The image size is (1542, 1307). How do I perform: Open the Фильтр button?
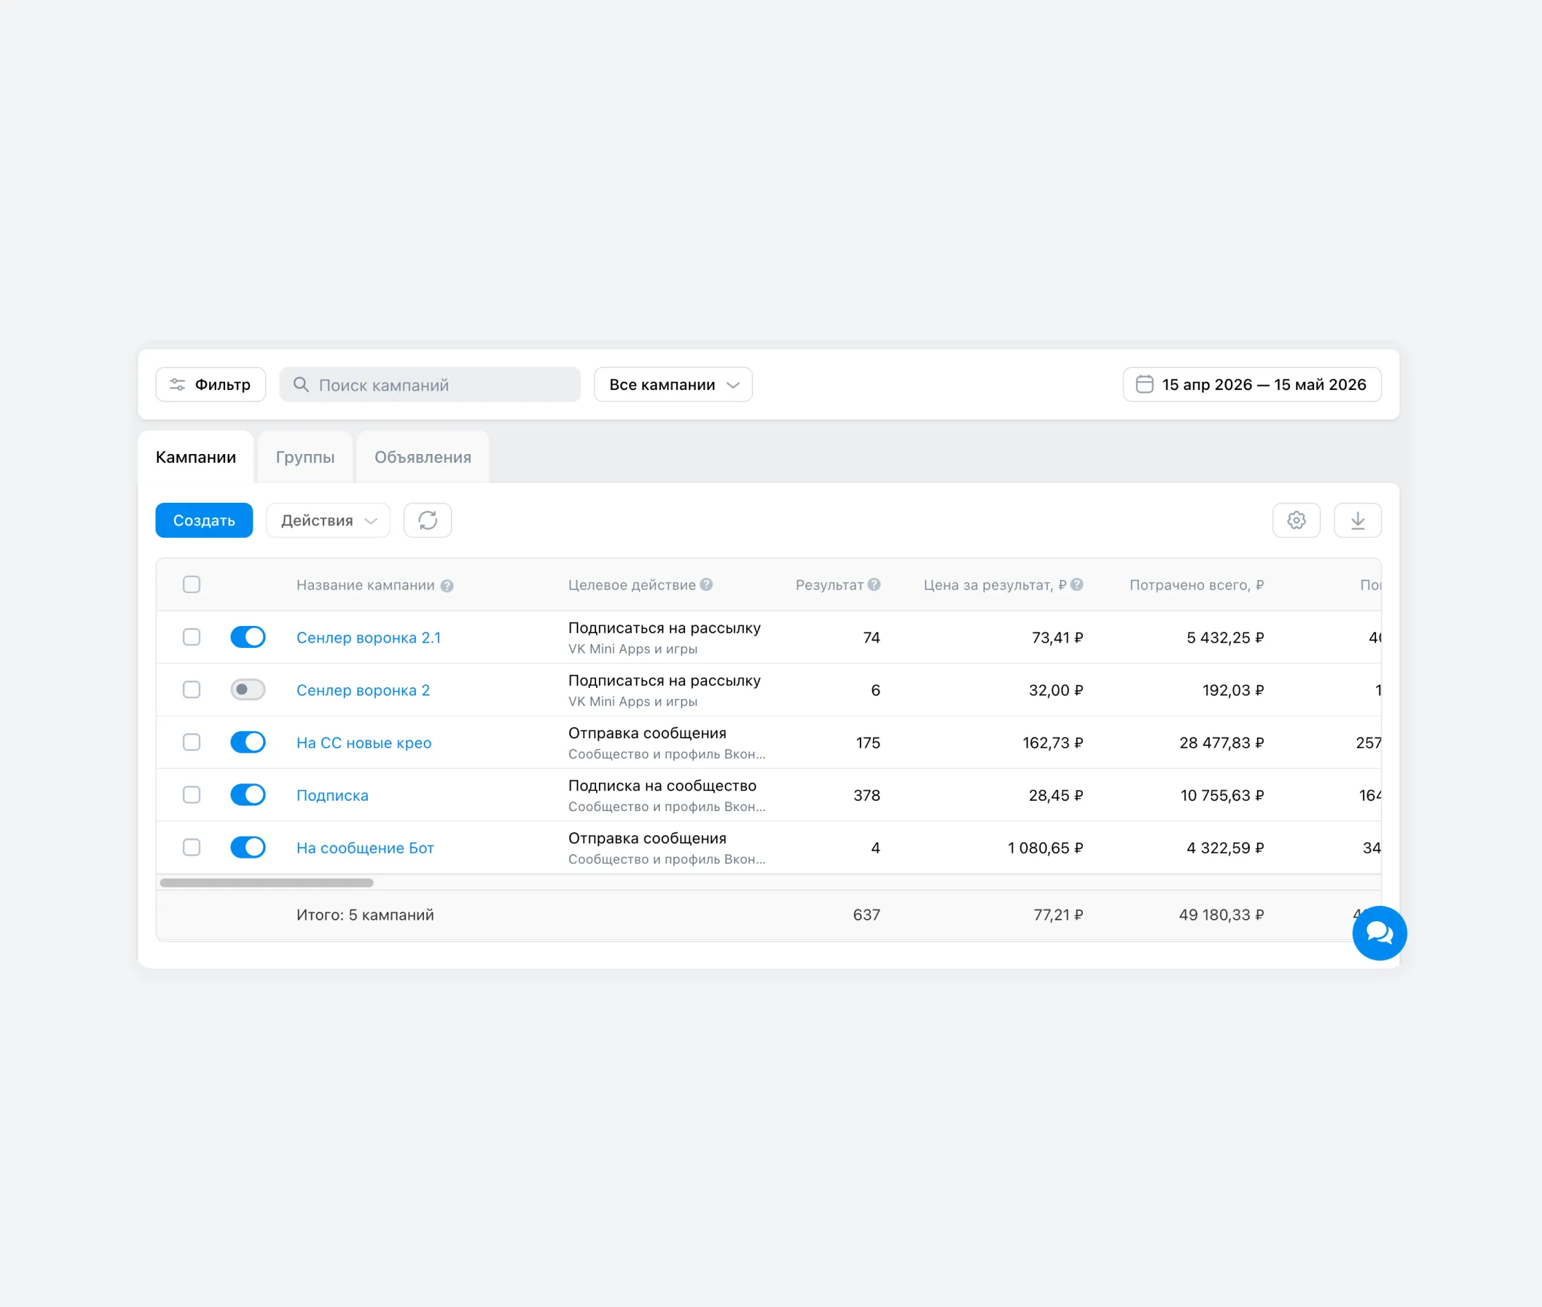211,385
